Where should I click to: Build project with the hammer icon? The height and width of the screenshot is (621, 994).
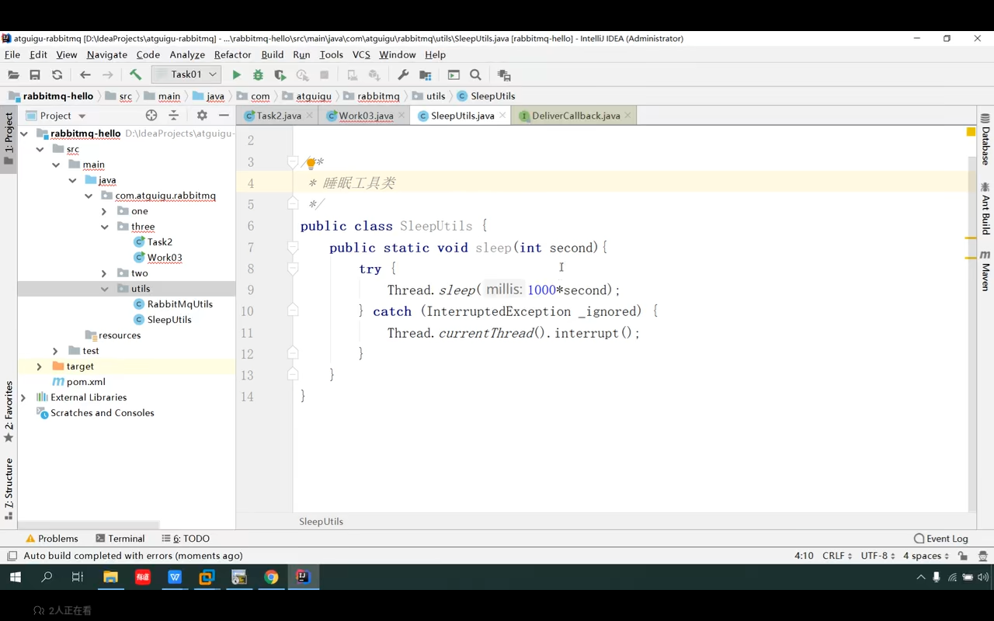pos(135,75)
